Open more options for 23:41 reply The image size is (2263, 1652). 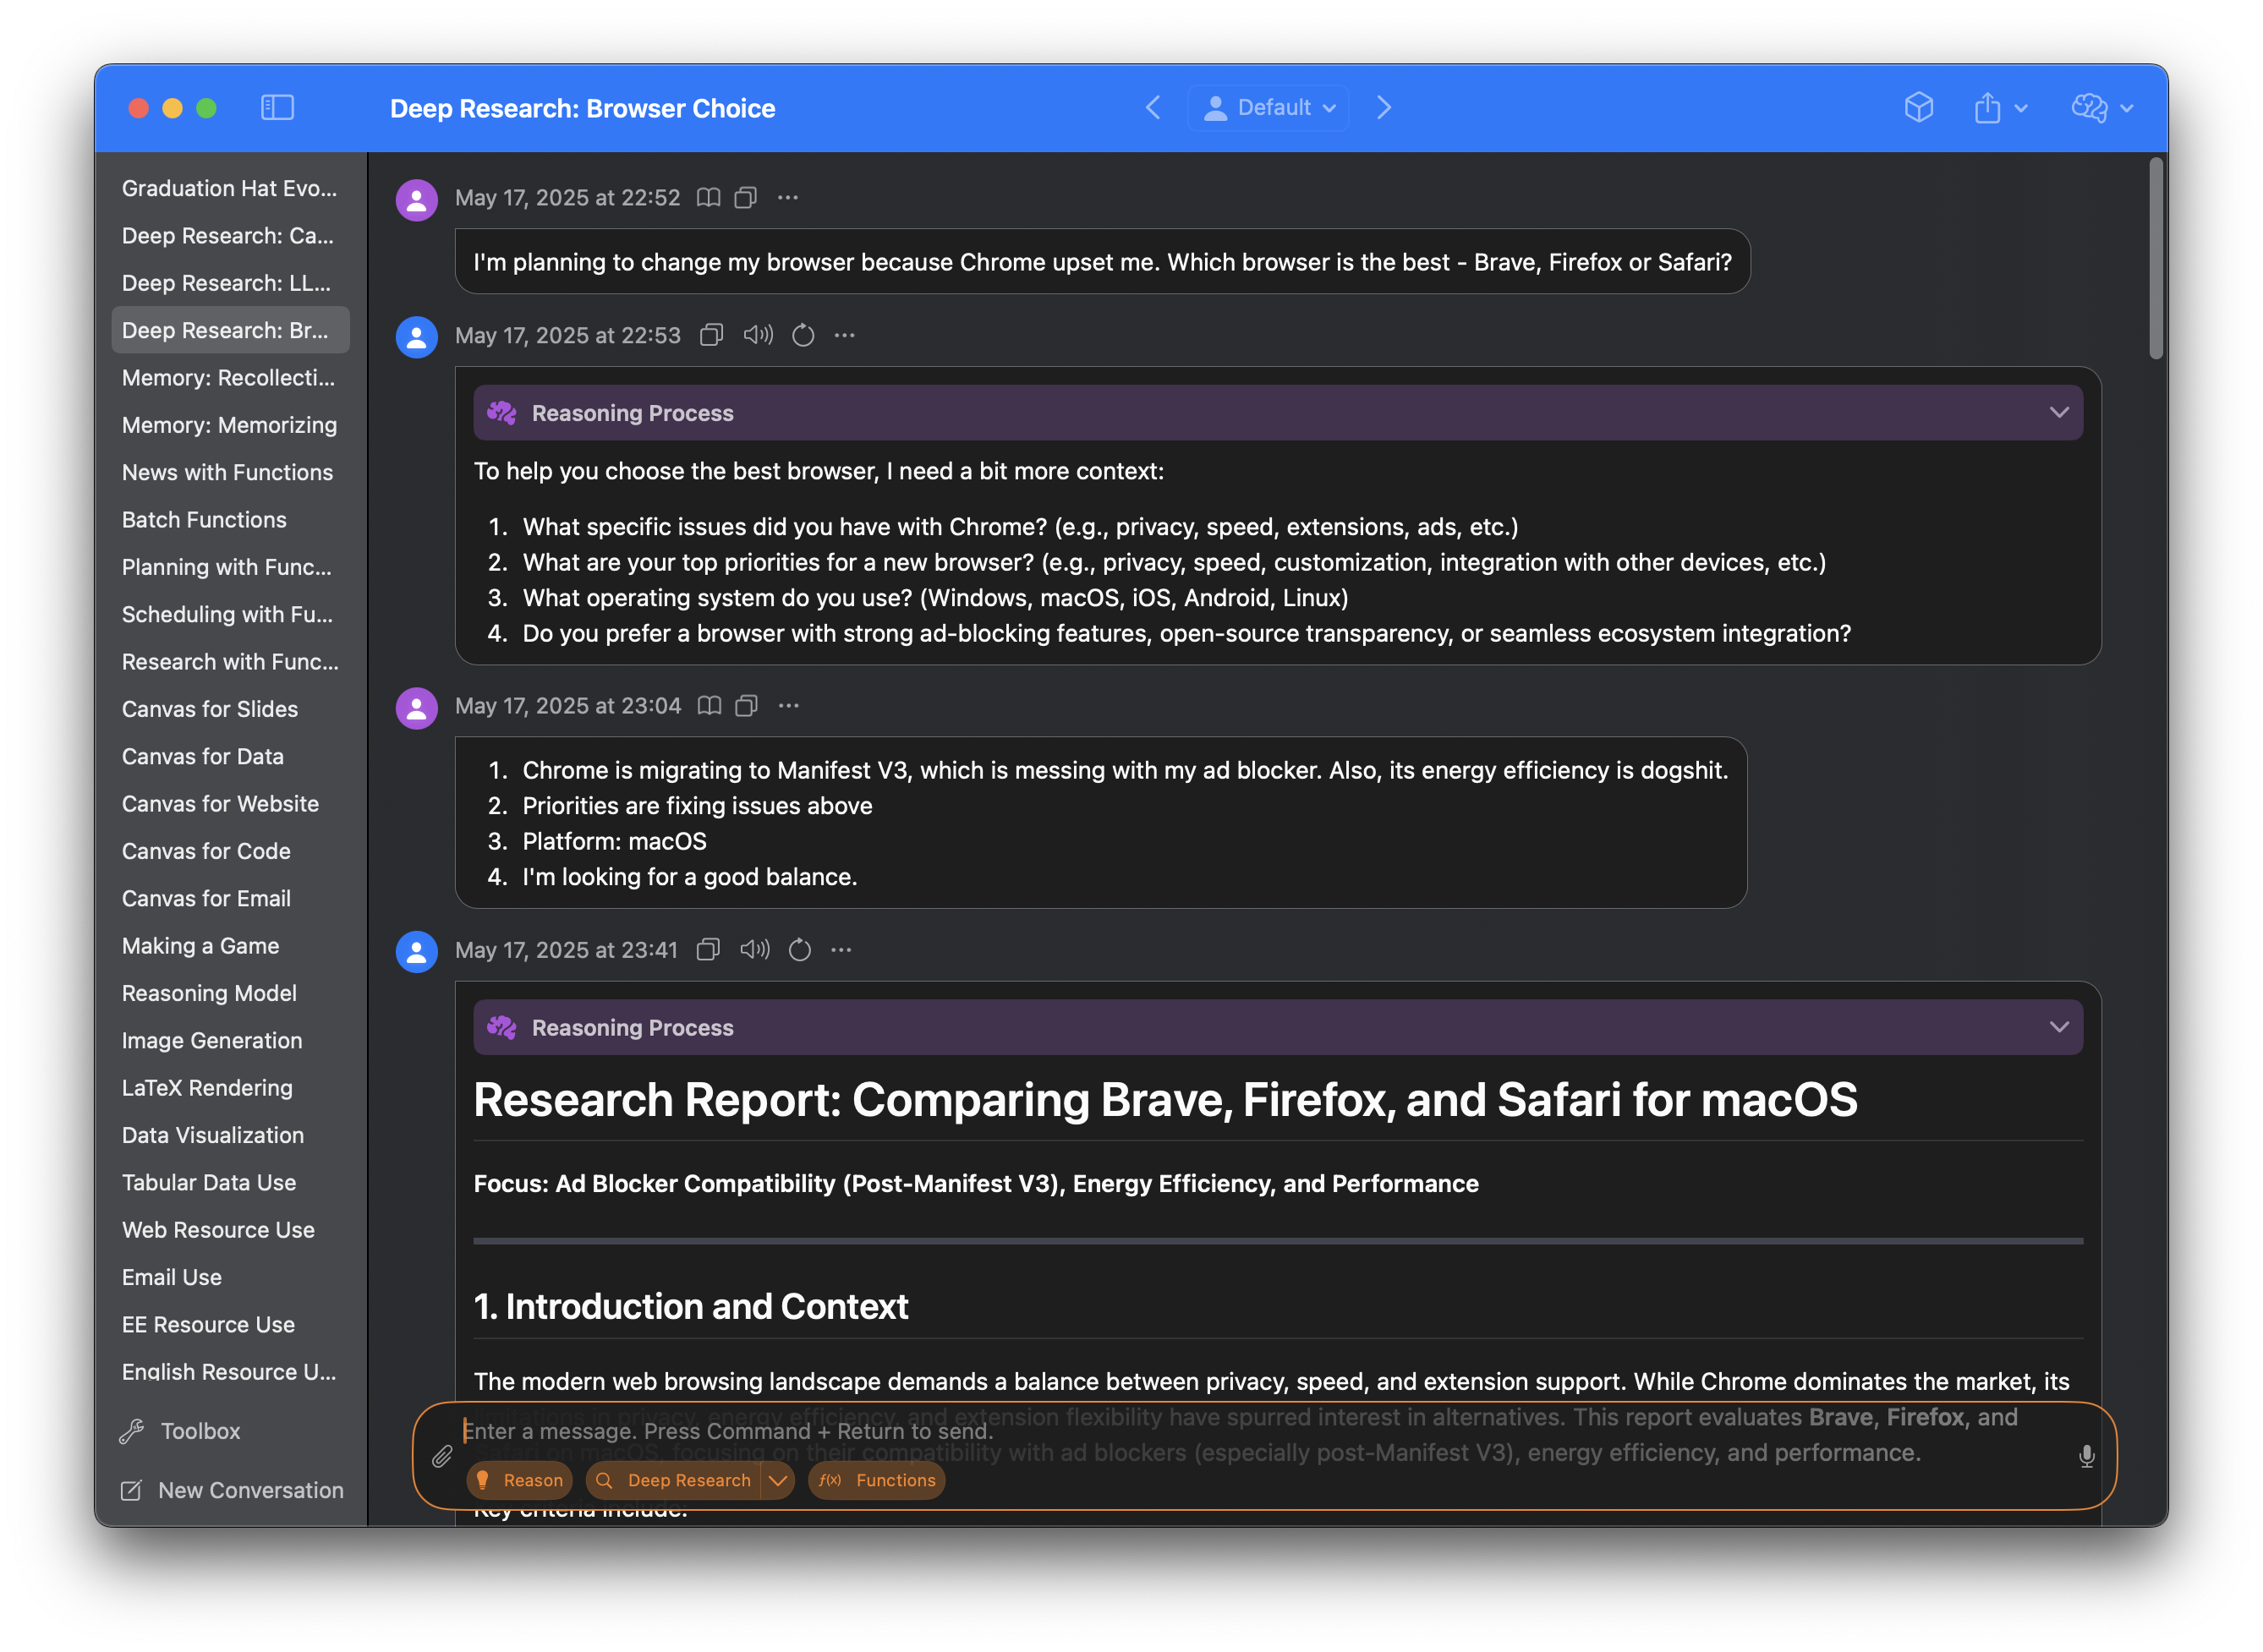842,950
